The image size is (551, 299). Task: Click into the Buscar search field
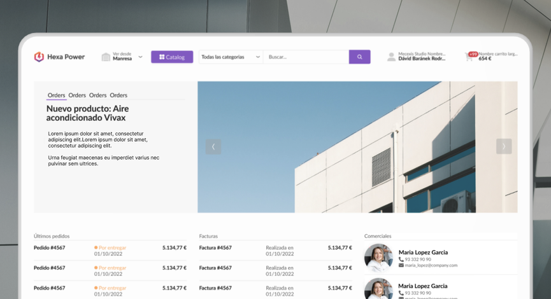click(x=306, y=57)
